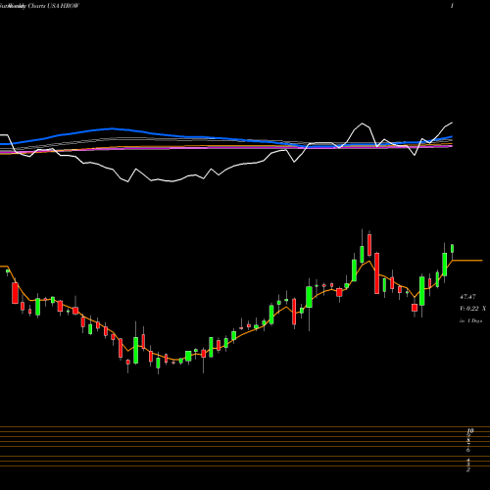The image size is (490, 490).
Task: Click the scale number 6 at bottom right
Action: coord(468,450)
